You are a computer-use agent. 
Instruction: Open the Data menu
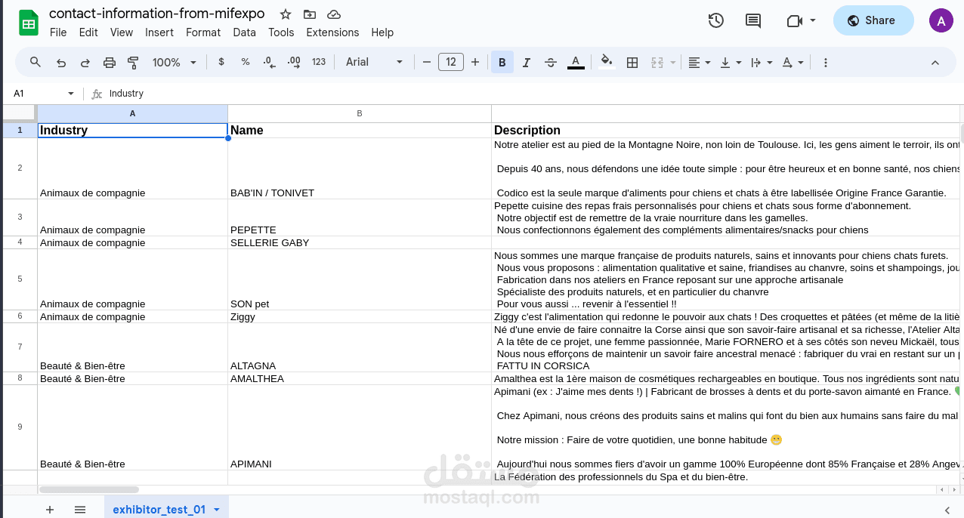[245, 32]
